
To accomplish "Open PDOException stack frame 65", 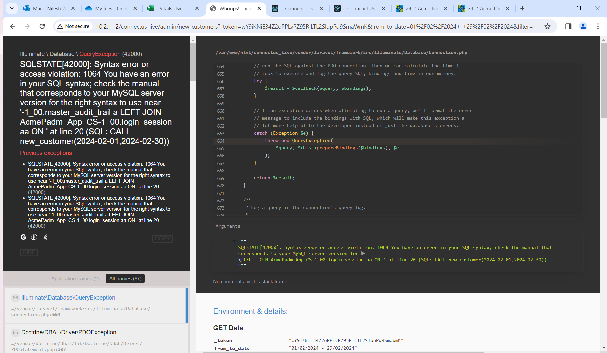I will pos(95,339).
